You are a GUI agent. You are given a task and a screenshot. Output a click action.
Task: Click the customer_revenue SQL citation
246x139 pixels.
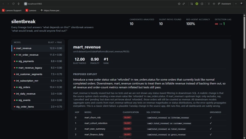169,123
